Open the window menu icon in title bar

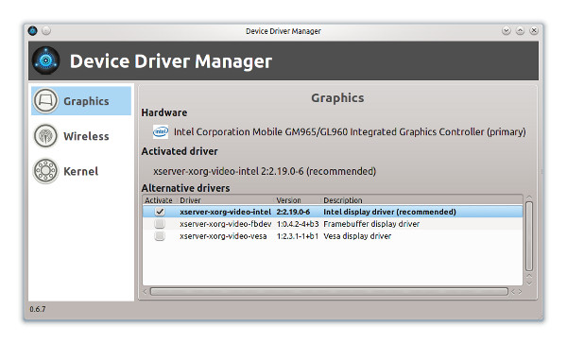coord(33,31)
